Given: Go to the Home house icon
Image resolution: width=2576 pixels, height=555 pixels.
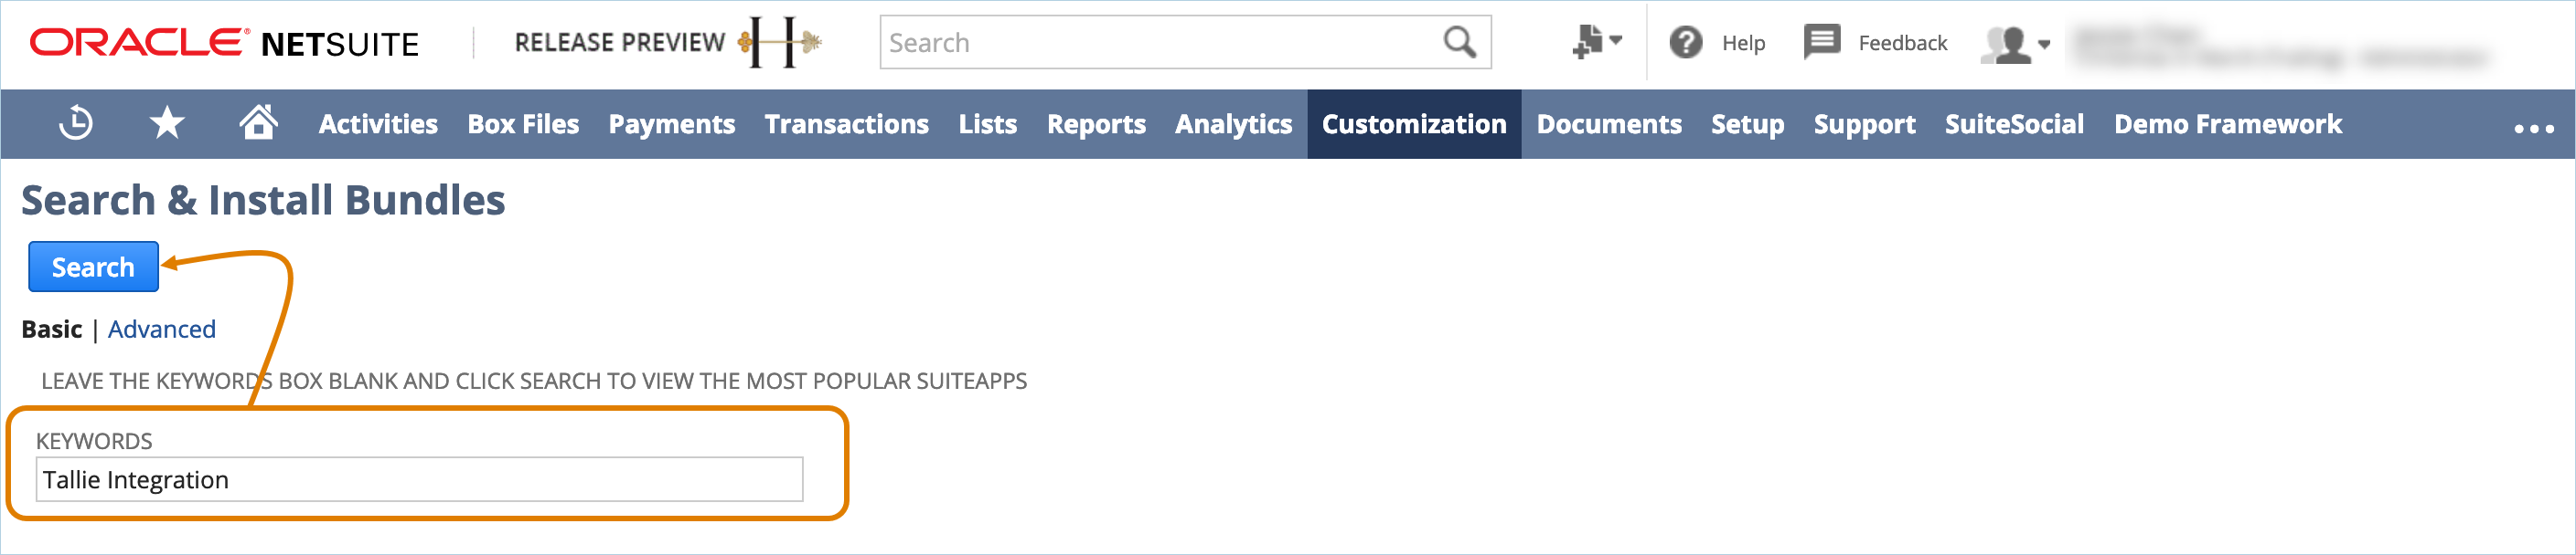Looking at the screenshot, I should tap(259, 123).
